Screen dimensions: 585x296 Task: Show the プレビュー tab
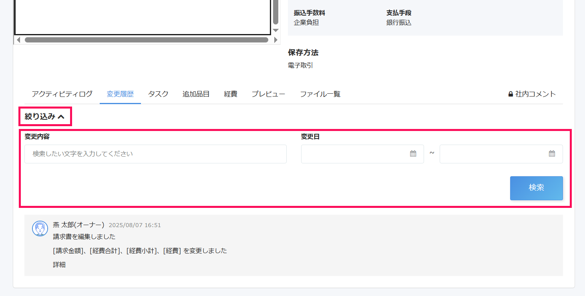[268, 94]
